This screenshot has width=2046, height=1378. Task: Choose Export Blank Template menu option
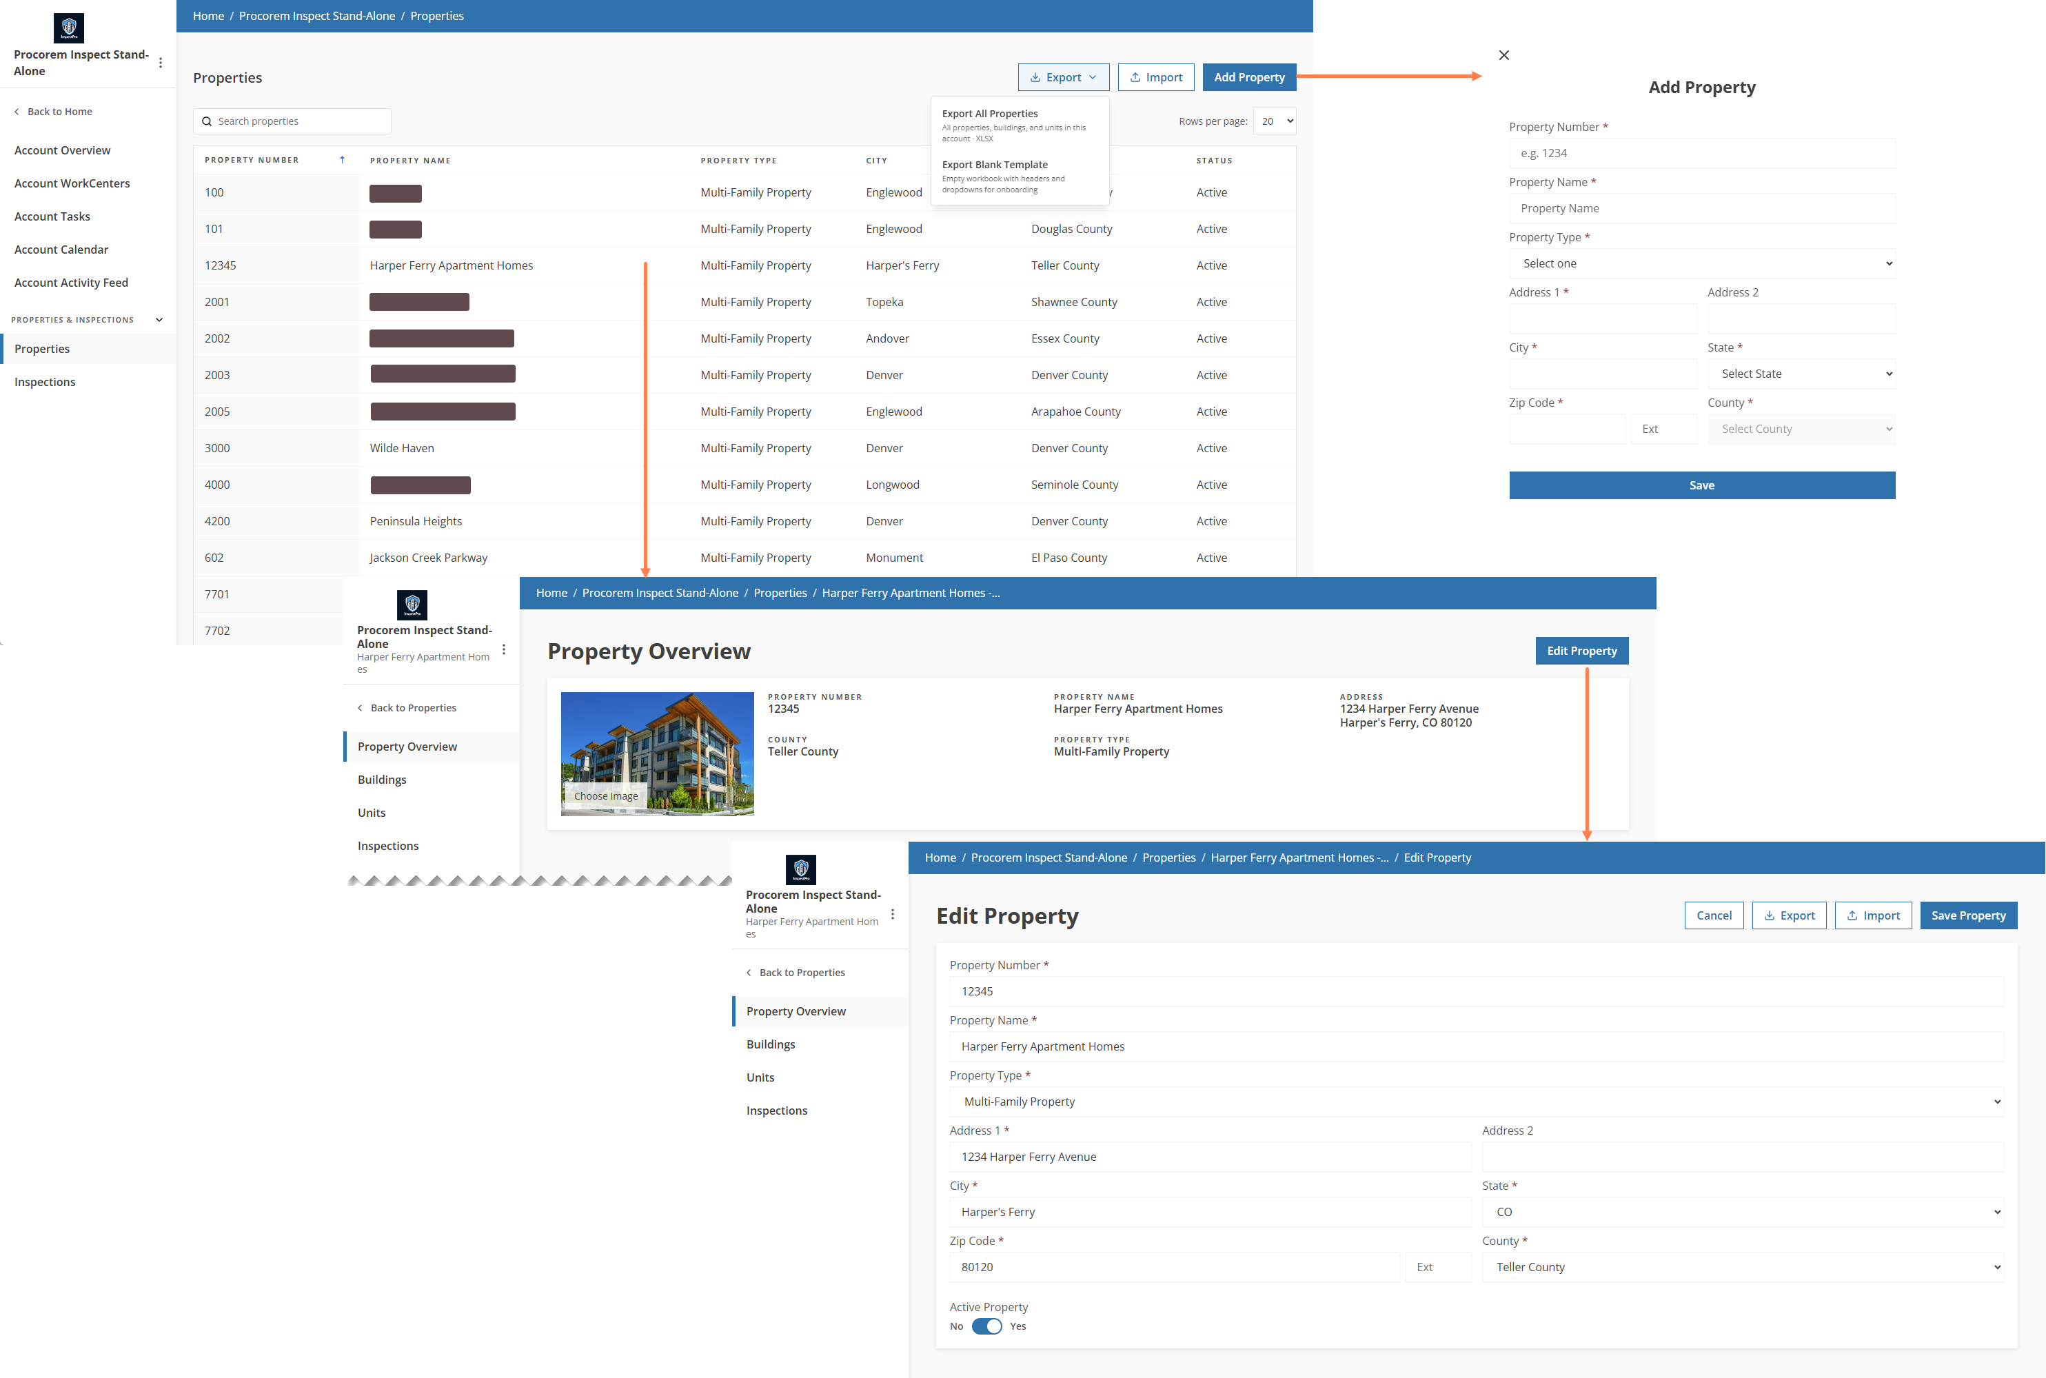point(1020,176)
